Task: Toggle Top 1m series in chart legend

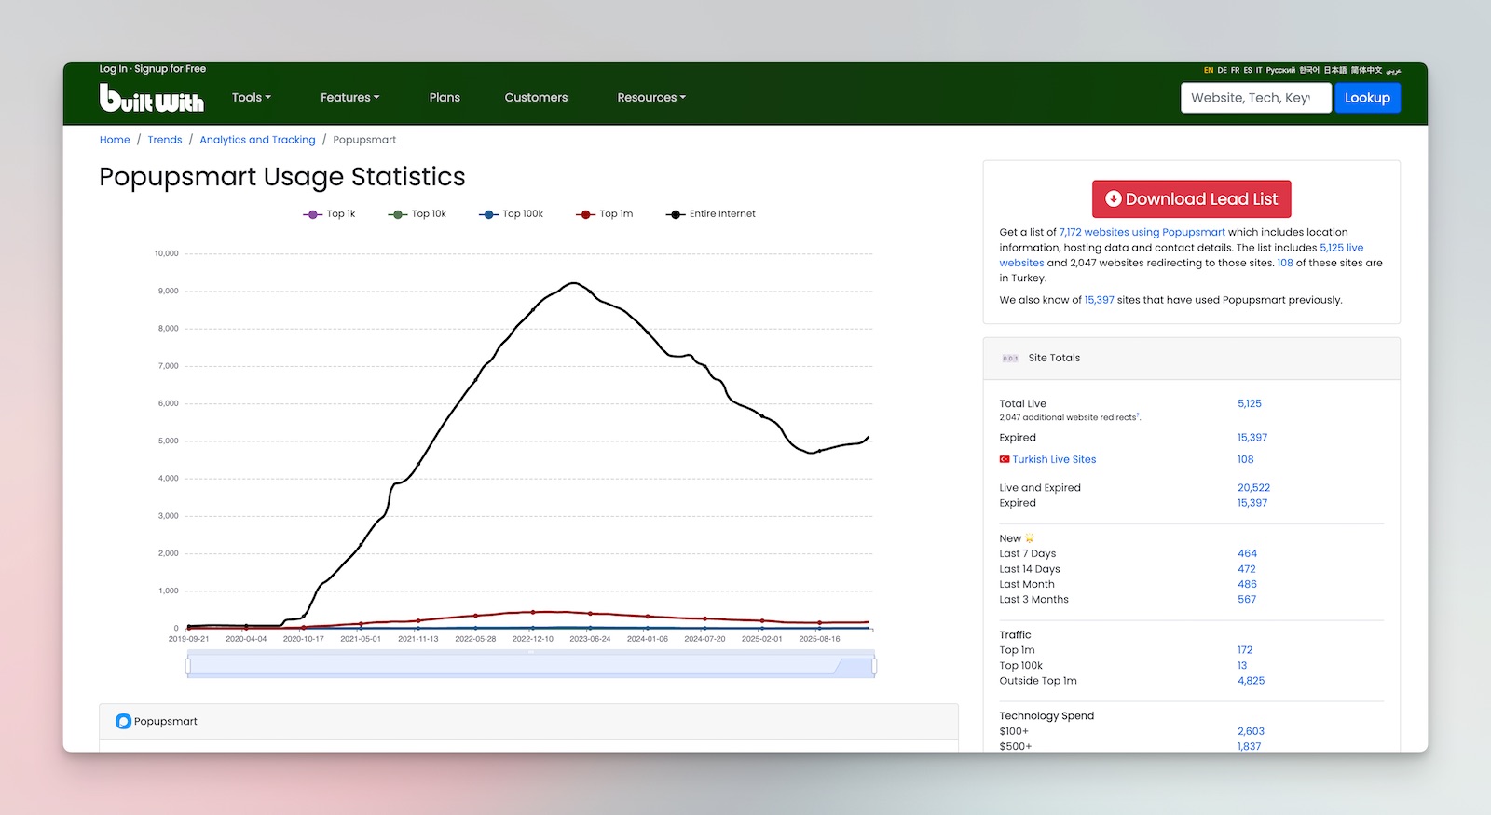Action: coord(605,214)
